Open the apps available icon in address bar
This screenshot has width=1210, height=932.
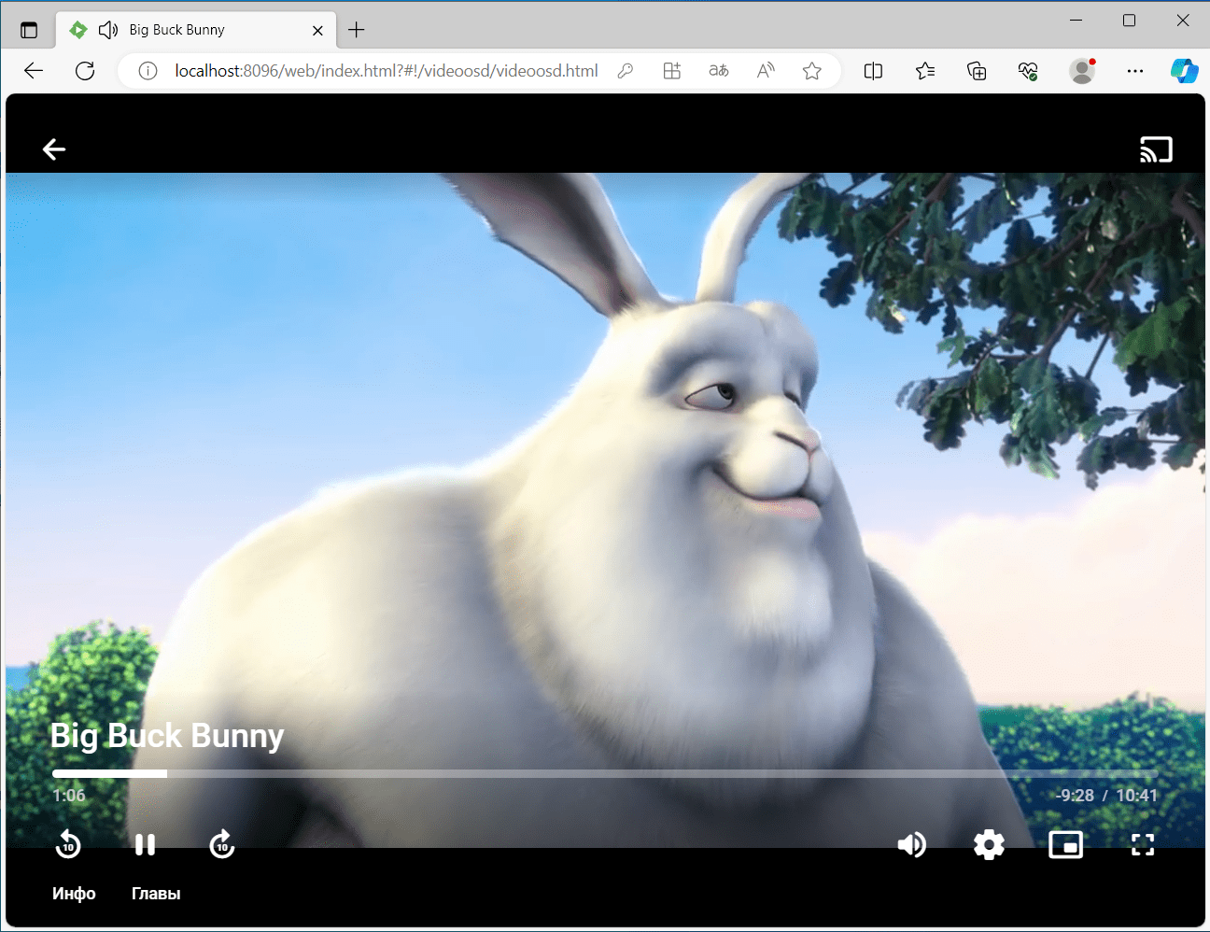coord(672,71)
